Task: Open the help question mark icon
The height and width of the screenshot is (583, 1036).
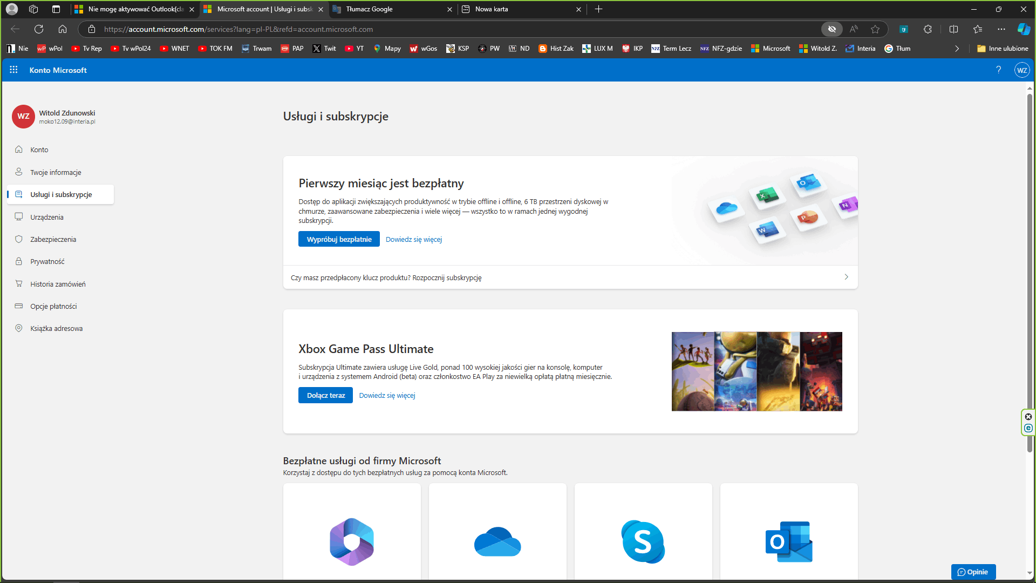Action: point(998,70)
